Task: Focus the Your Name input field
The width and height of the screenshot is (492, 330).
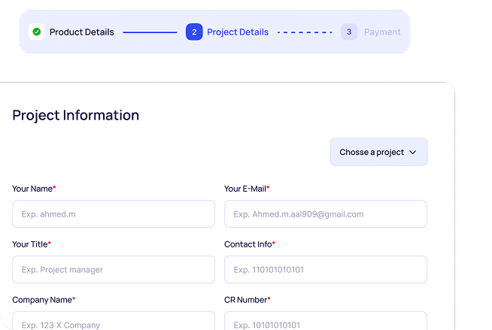Action: [113, 214]
